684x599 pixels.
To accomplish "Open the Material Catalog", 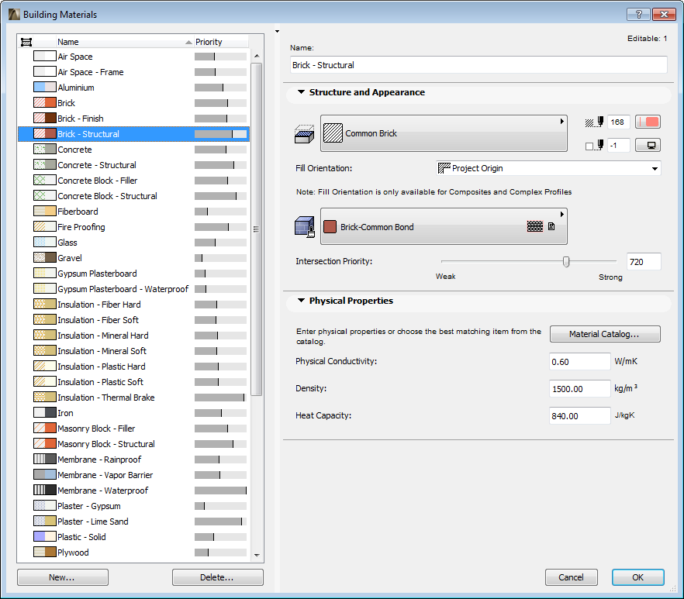I will pos(605,334).
